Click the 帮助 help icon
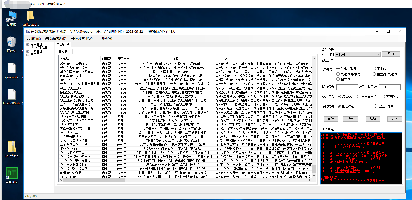Viewport: 412px width, 200px height. 99,38
